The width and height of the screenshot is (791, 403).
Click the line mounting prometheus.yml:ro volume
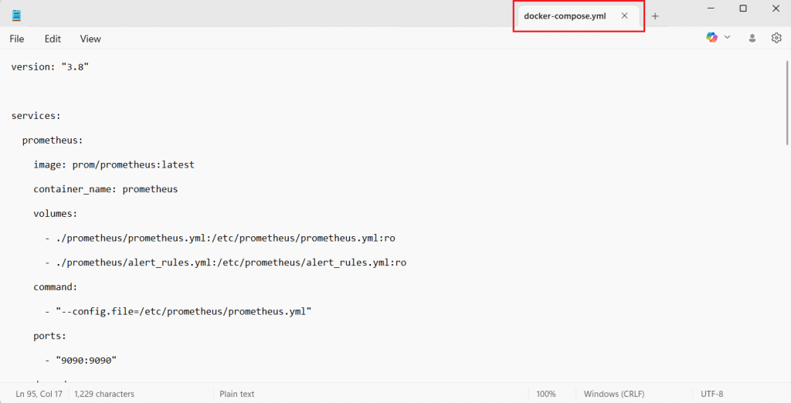(220, 238)
